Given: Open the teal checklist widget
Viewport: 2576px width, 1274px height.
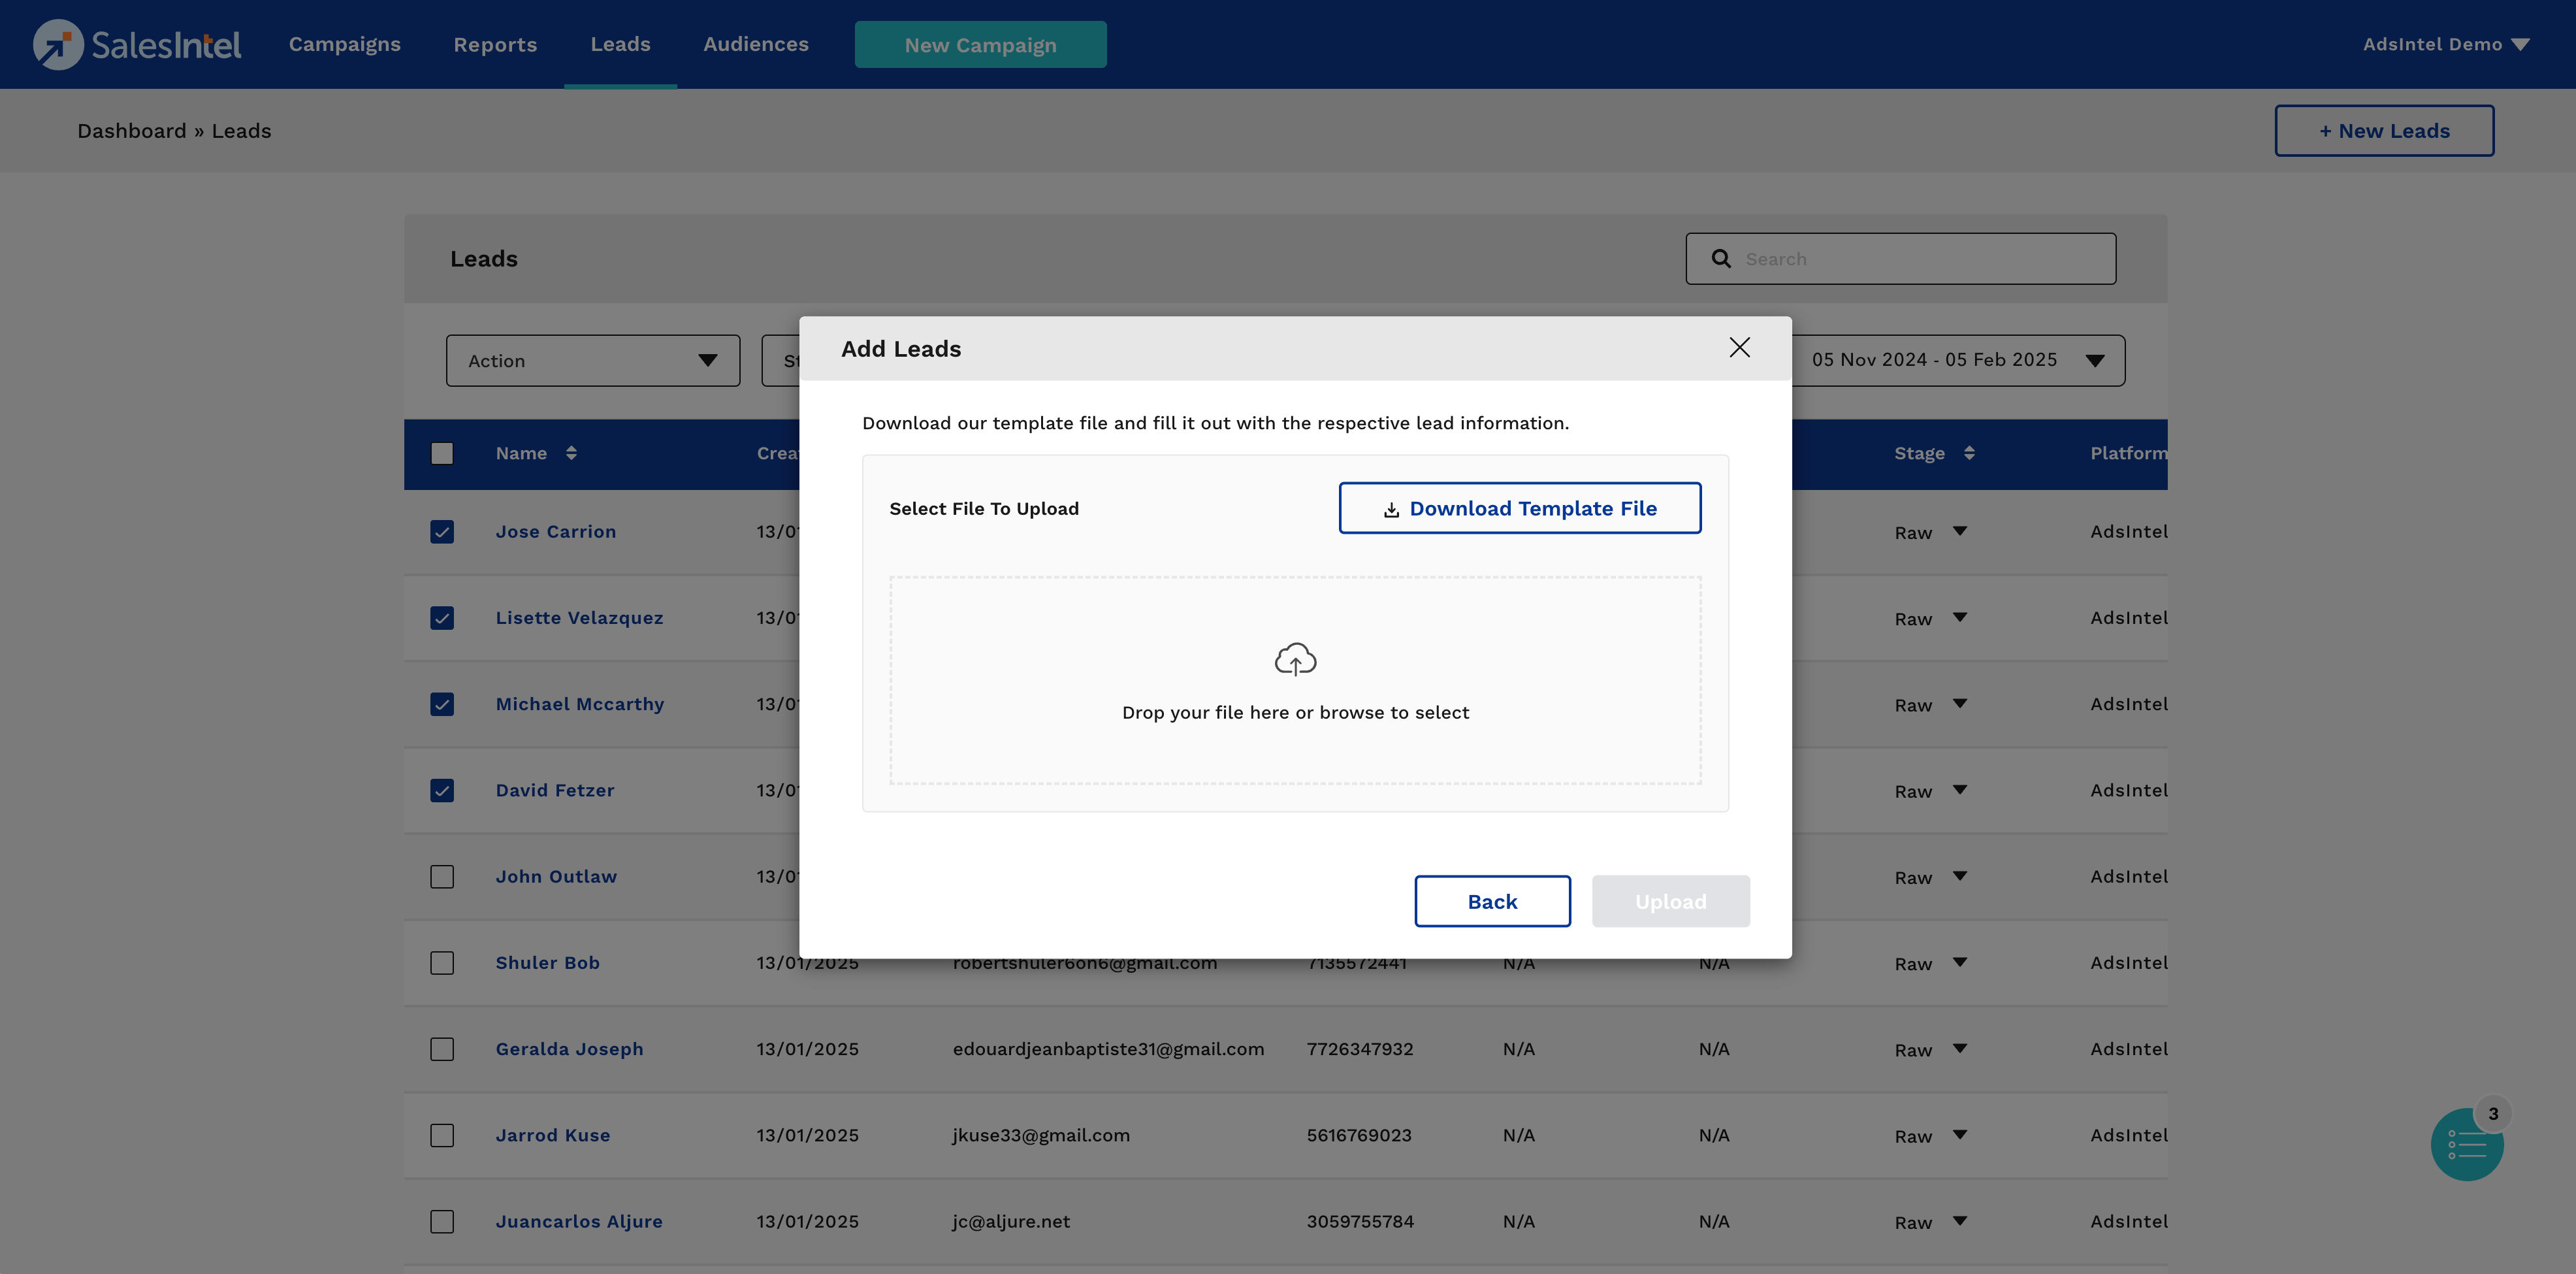Looking at the screenshot, I should [x=2466, y=1145].
